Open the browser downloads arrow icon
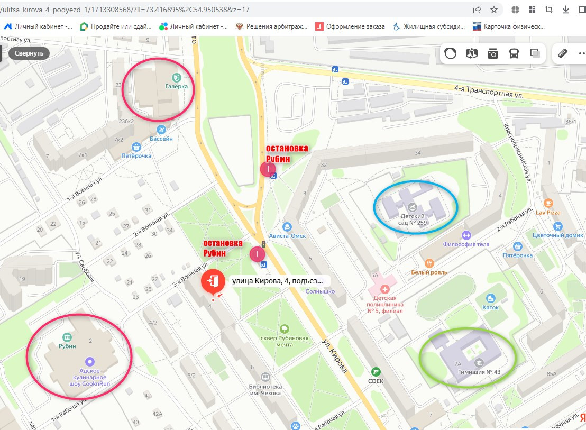This screenshot has width=586, height=430. click(x=566, y=10)
